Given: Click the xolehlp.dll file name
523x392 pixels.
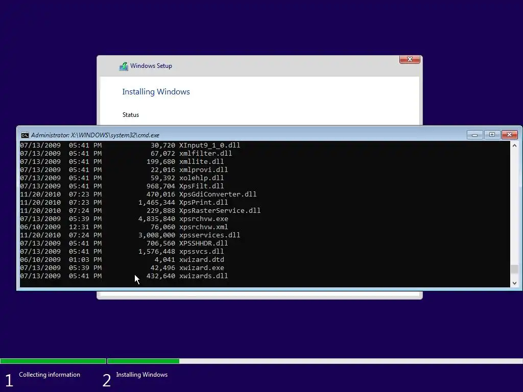Looking at the screenshot, I should (201, 178).
